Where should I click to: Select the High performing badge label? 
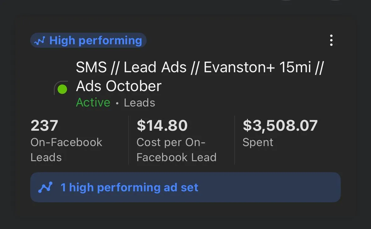coord(95,41)
